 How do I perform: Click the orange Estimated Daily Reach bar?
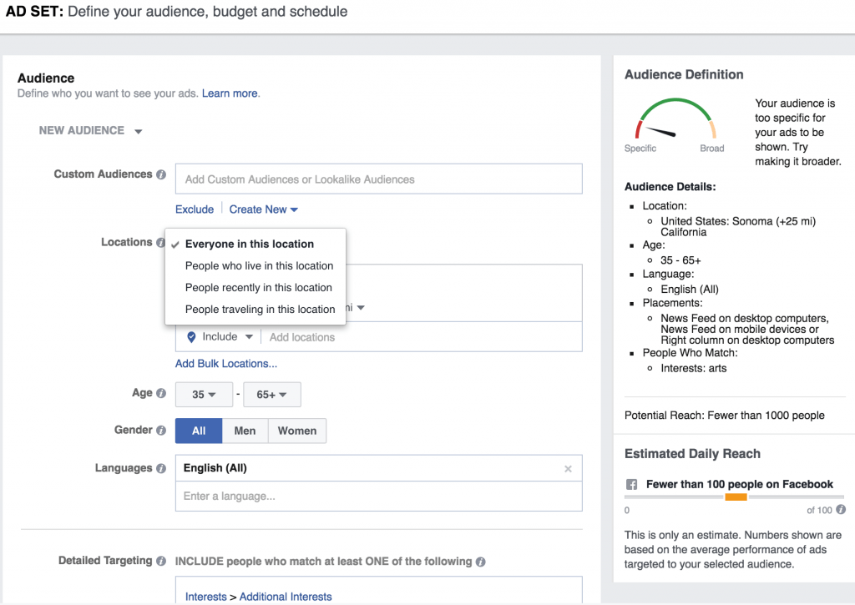(x=735, y=497)
